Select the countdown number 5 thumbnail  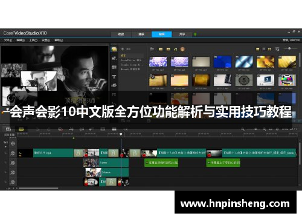[x=244, y=80]
